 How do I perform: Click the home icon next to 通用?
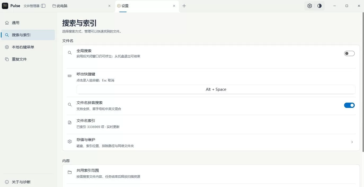tap(7, 23)
